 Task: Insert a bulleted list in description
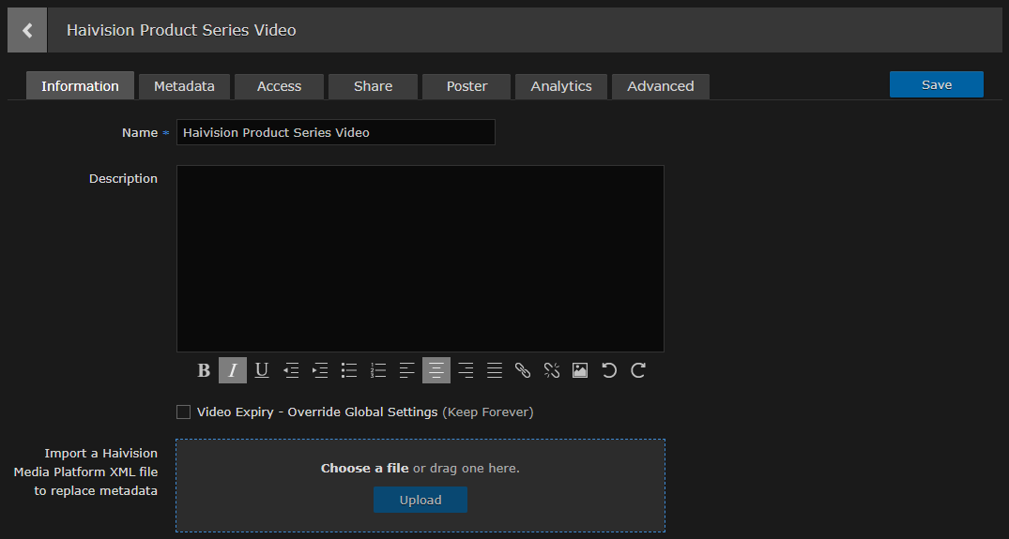pos(349,370)
